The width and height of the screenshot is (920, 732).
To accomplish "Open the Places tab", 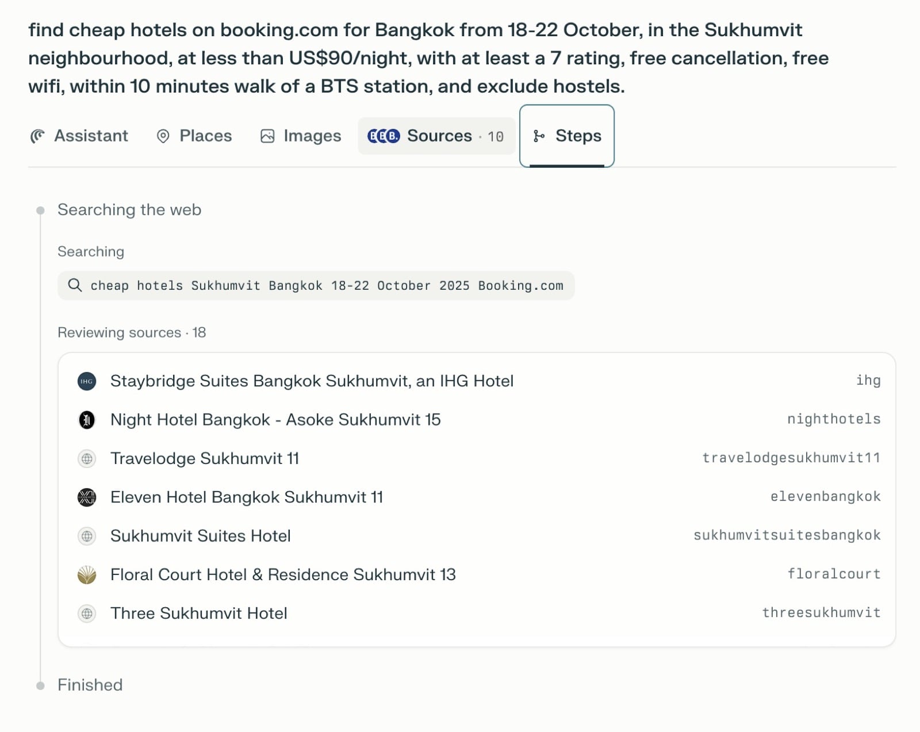I will tap(194, 136).
